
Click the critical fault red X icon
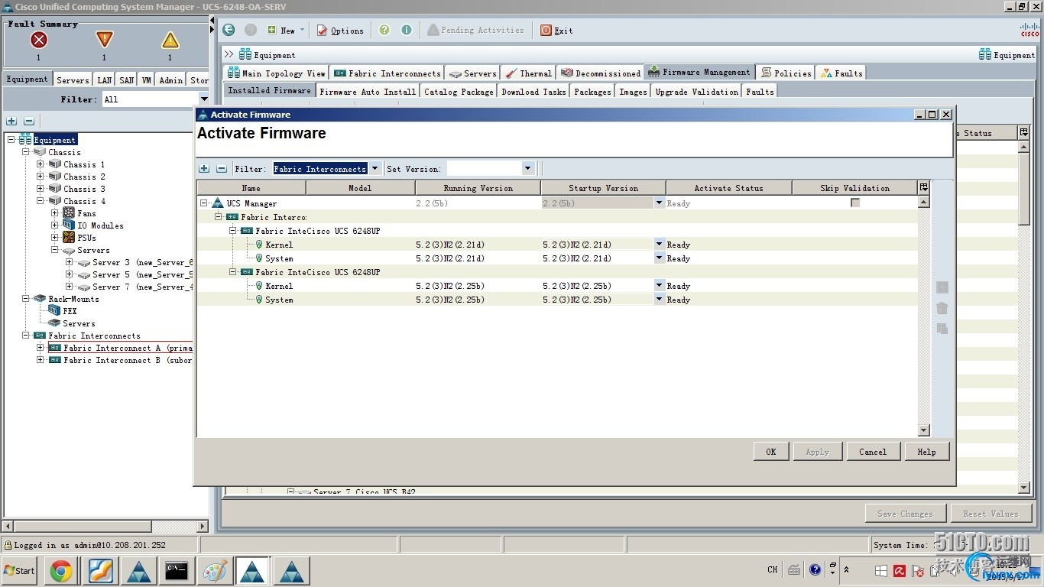pos(38,40)
